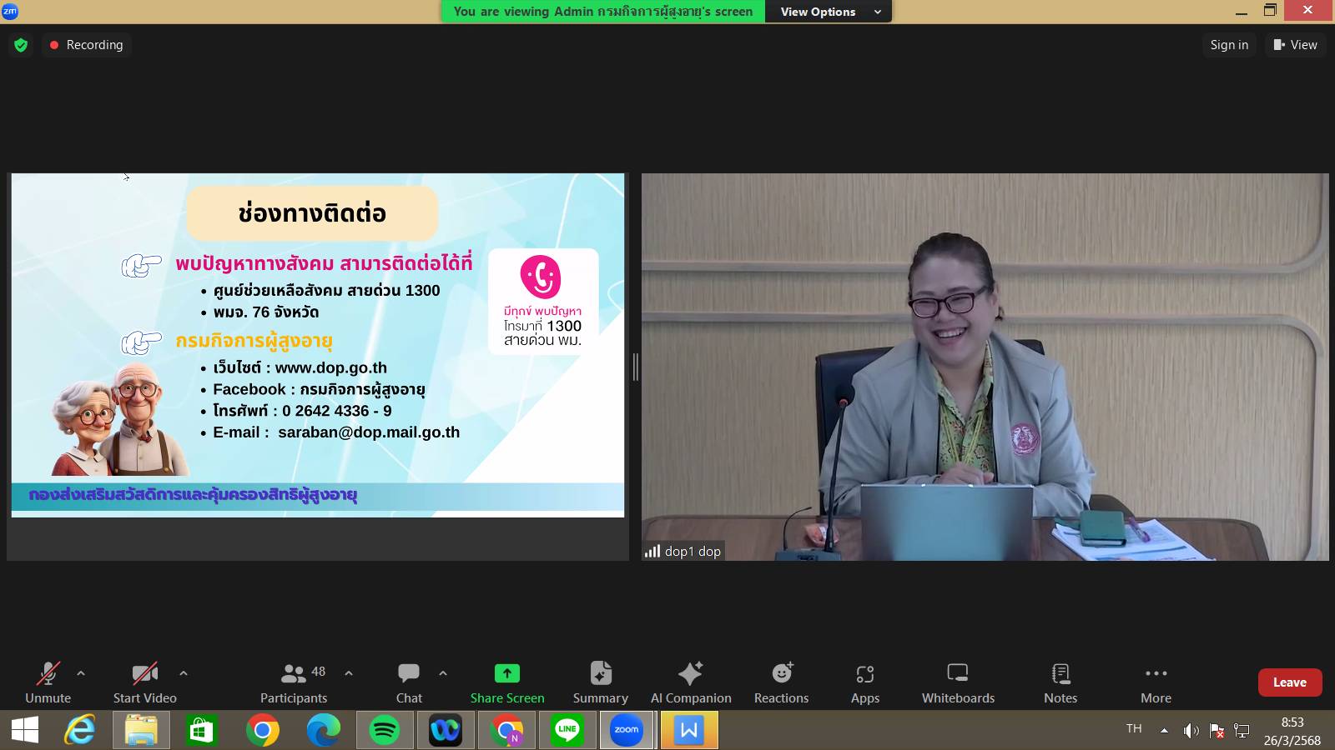
Task: Open the View layout menu
Action: (x=1295, y=45)
